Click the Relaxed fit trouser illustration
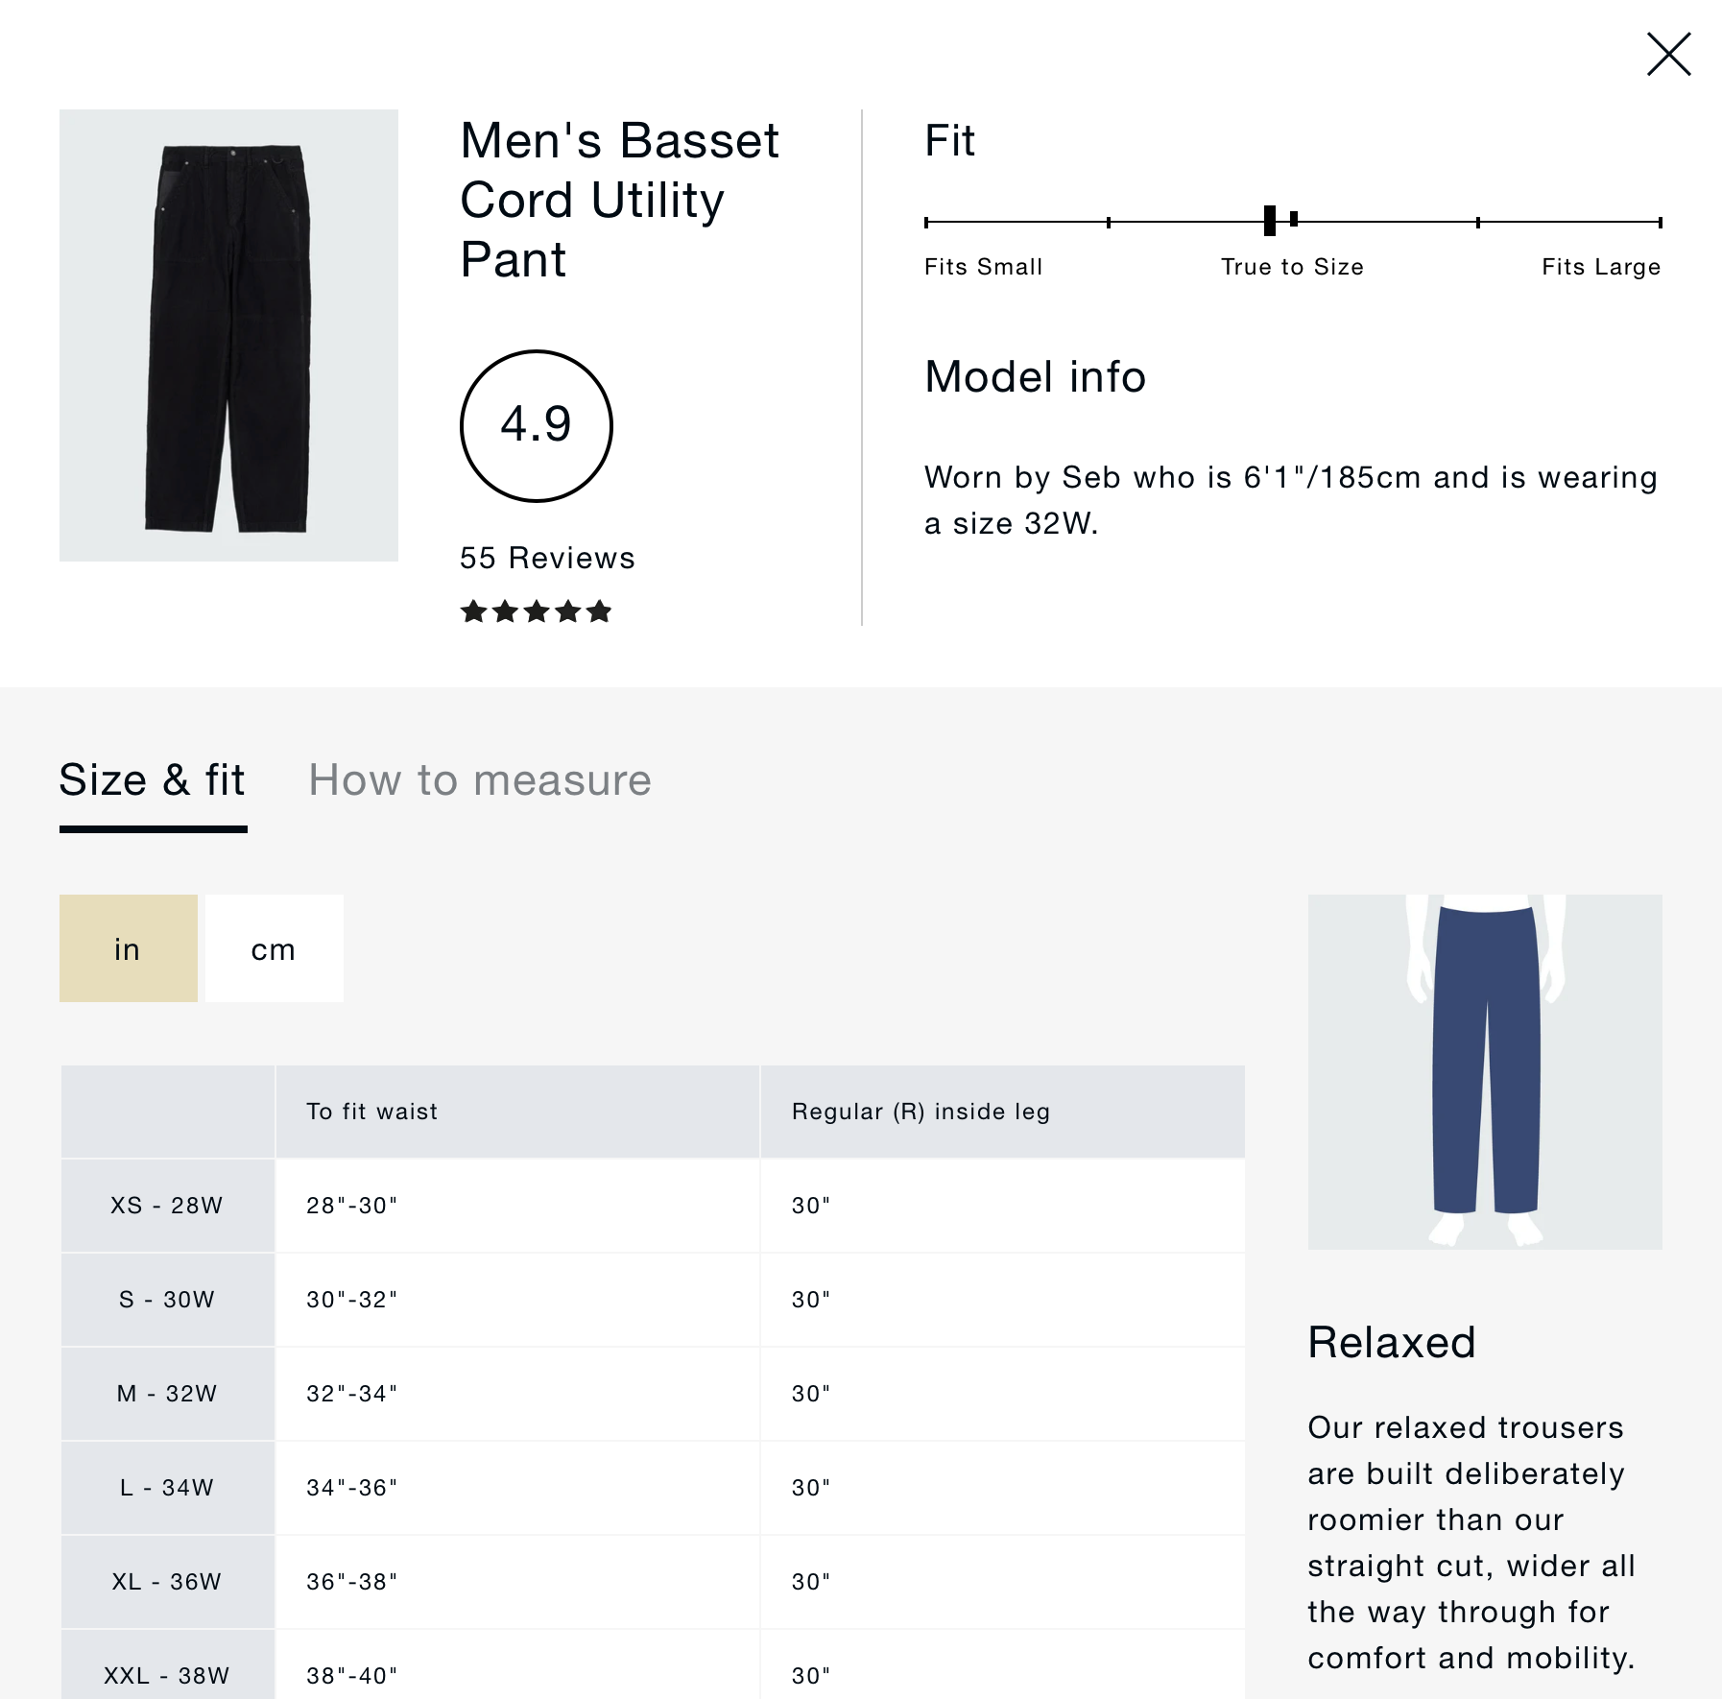 coord(1485,1071)
